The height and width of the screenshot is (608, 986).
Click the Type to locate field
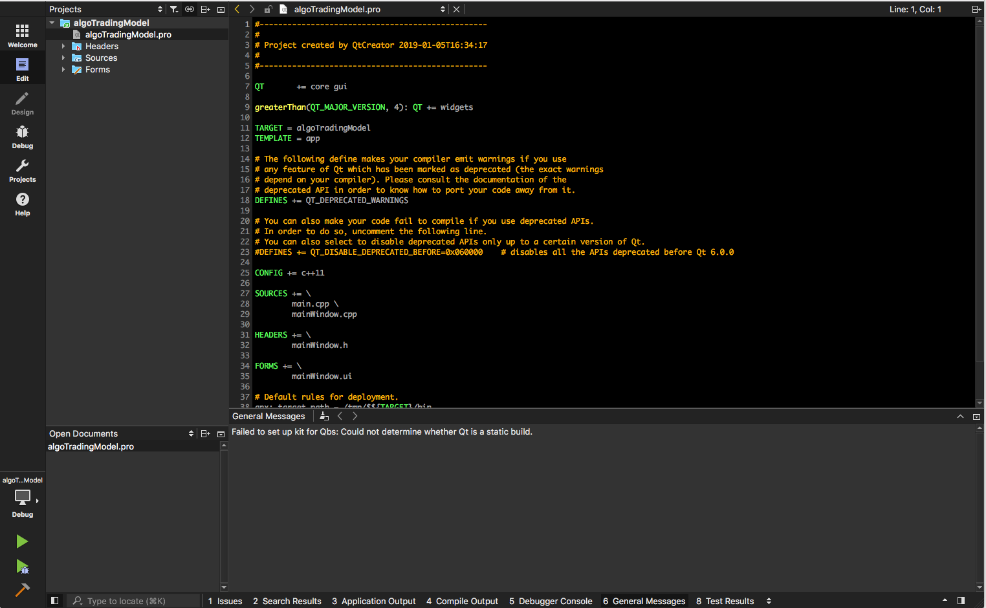pyautogui.click(x=135, y=601)
